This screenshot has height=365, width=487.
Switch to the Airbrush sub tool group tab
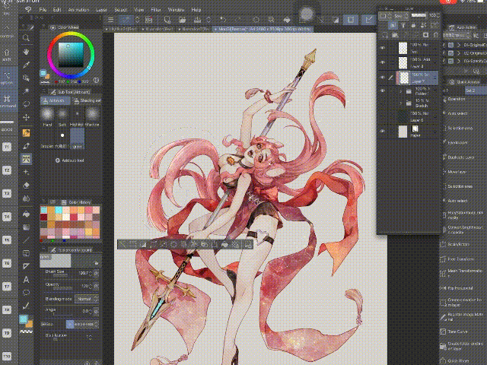pyautogui.click(x=56, y=101)
